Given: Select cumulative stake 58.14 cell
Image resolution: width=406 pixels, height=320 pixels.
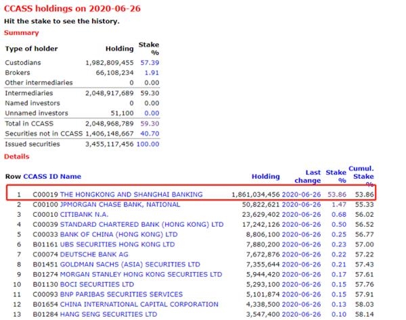Looking at the screenshot, I should tap(364, 315).
